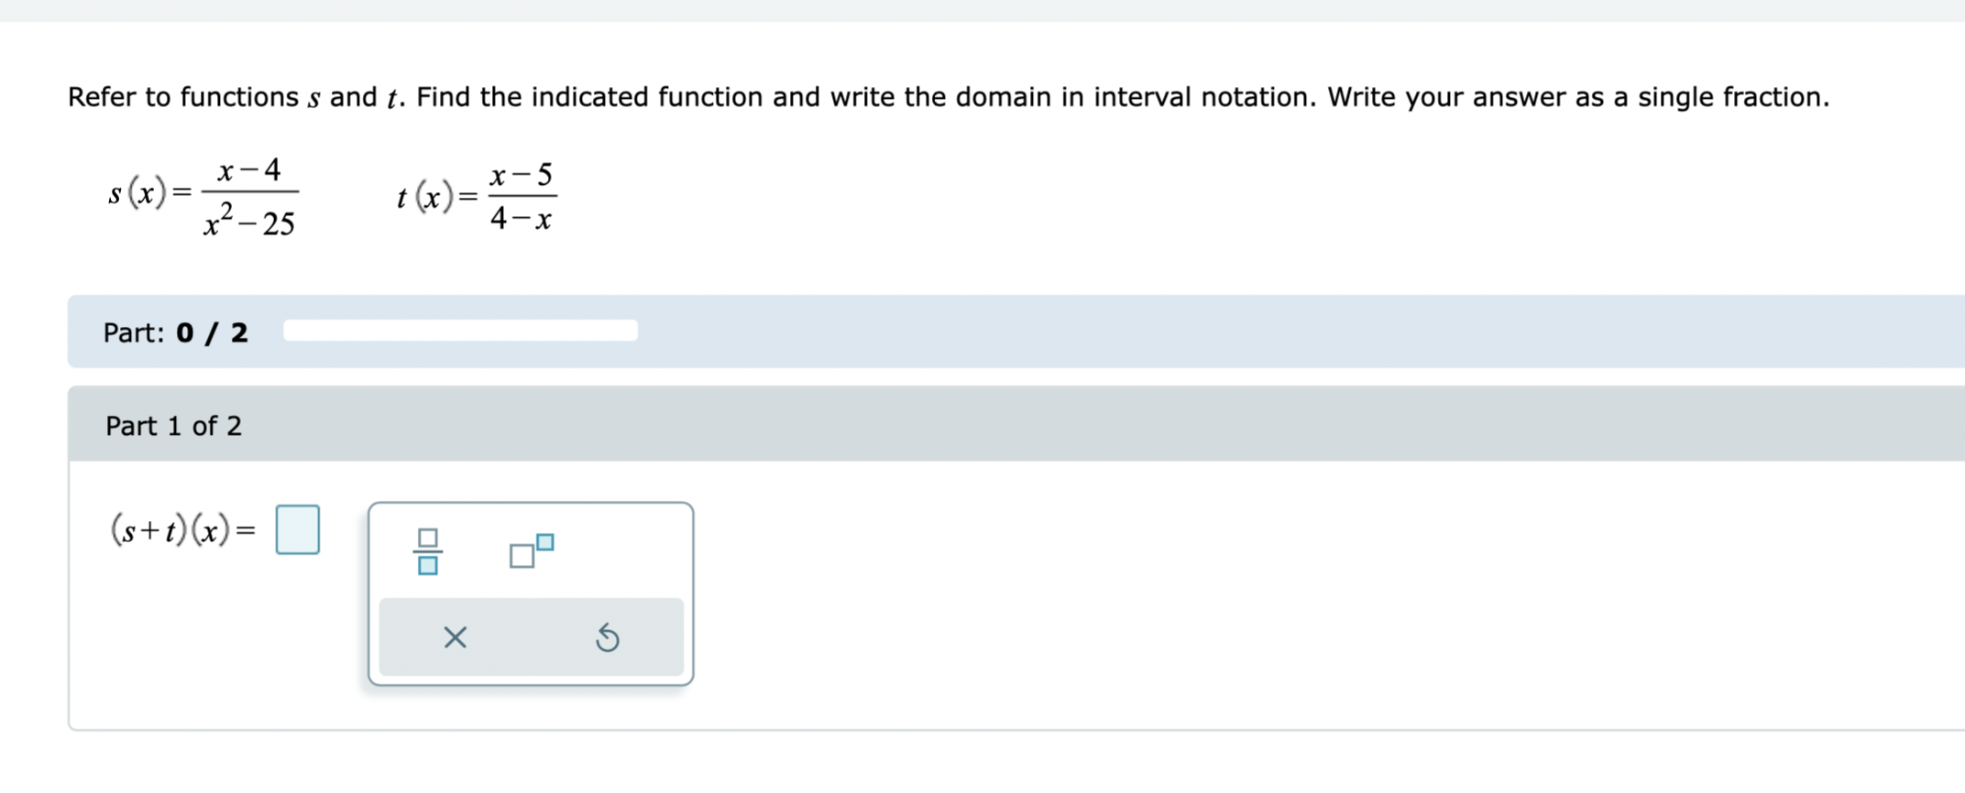Click the Part: 0 / 2 label
1965x793 pixels.
click(x=174, y=332)
